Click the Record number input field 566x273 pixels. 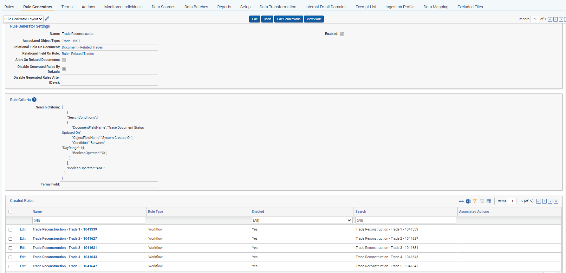535,19
